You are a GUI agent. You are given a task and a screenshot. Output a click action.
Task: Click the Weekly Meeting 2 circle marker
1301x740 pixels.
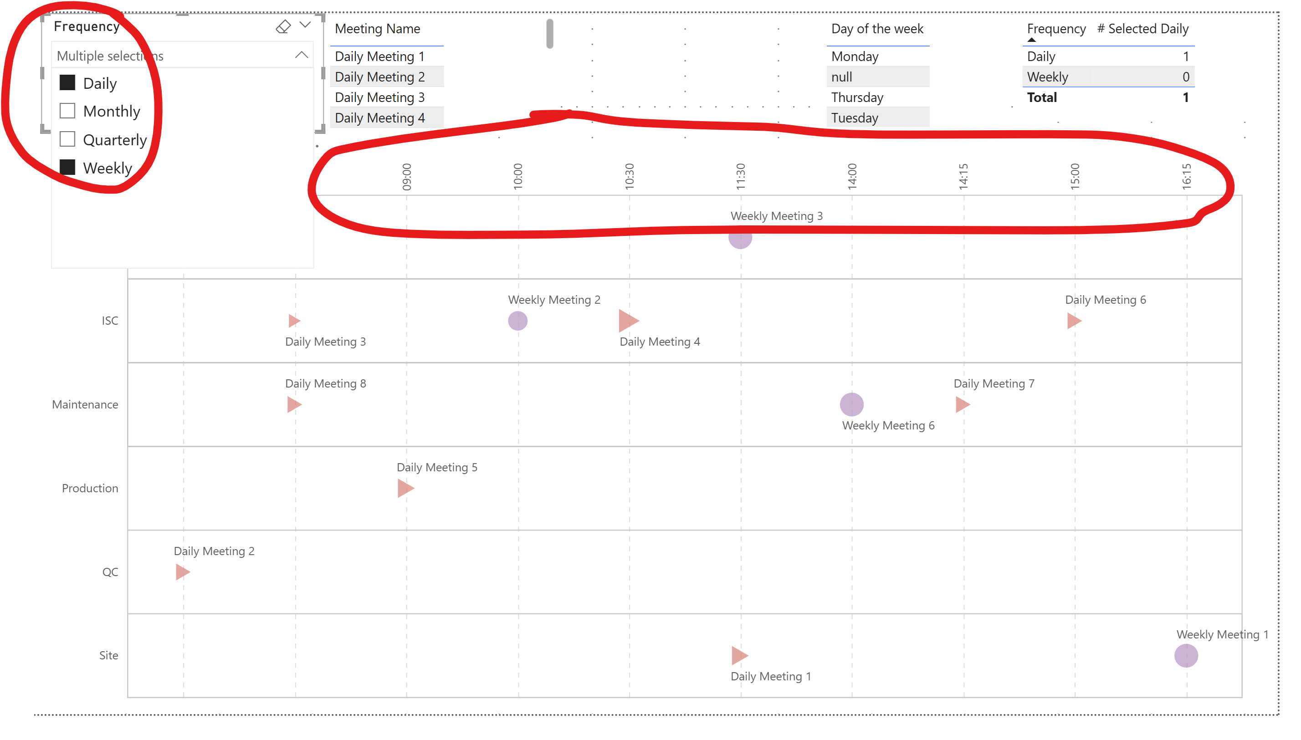[517, 321]
